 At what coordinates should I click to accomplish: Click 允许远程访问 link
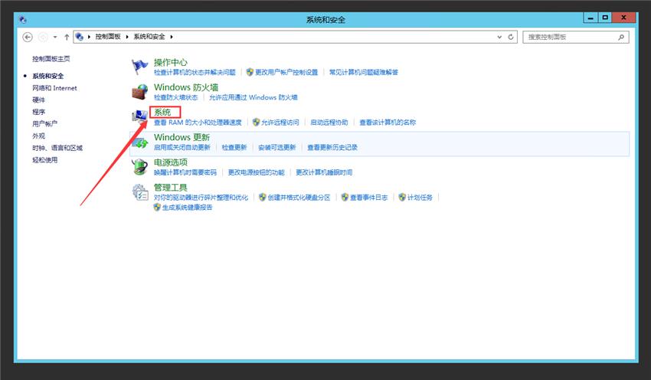pyautogui.click(x=280, y=123)
